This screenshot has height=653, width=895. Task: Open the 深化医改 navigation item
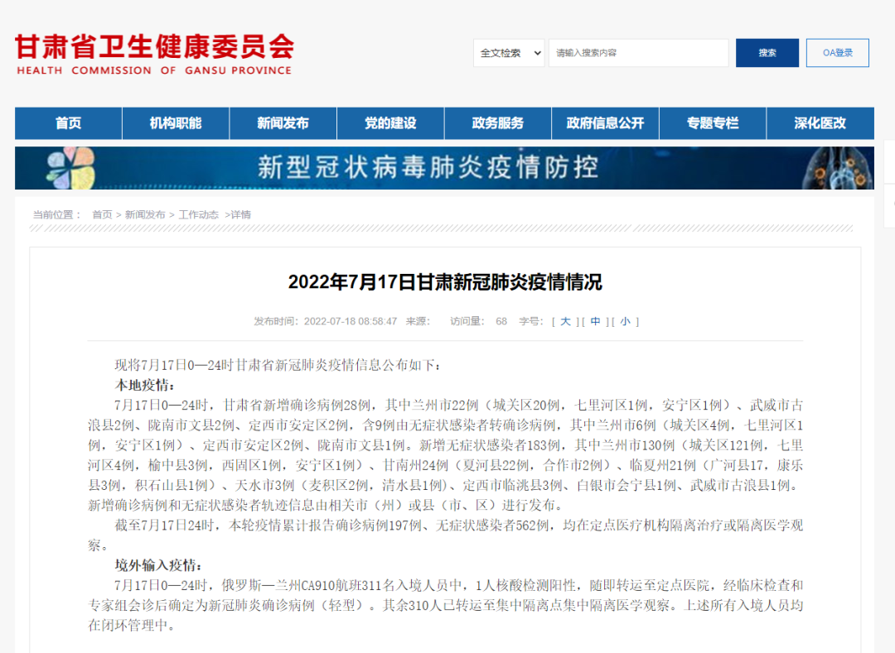click(820, 123)
